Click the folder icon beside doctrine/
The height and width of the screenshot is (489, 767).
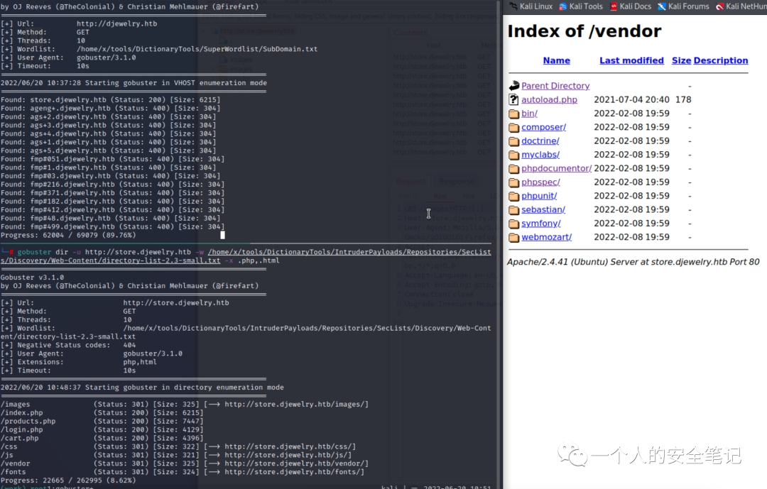coord(514,141)
